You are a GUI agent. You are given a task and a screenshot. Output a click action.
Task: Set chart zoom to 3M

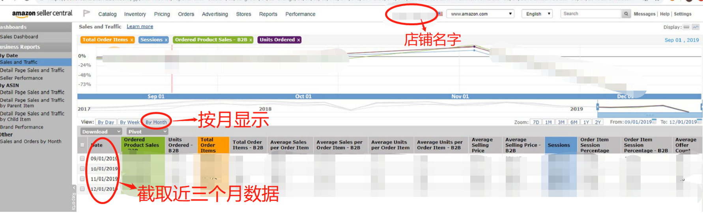pos(561,122)
